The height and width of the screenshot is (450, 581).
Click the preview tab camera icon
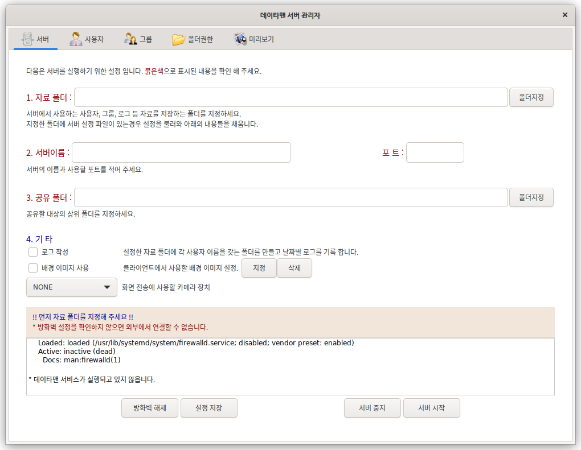pyautogui.click(x=240, y=39)
